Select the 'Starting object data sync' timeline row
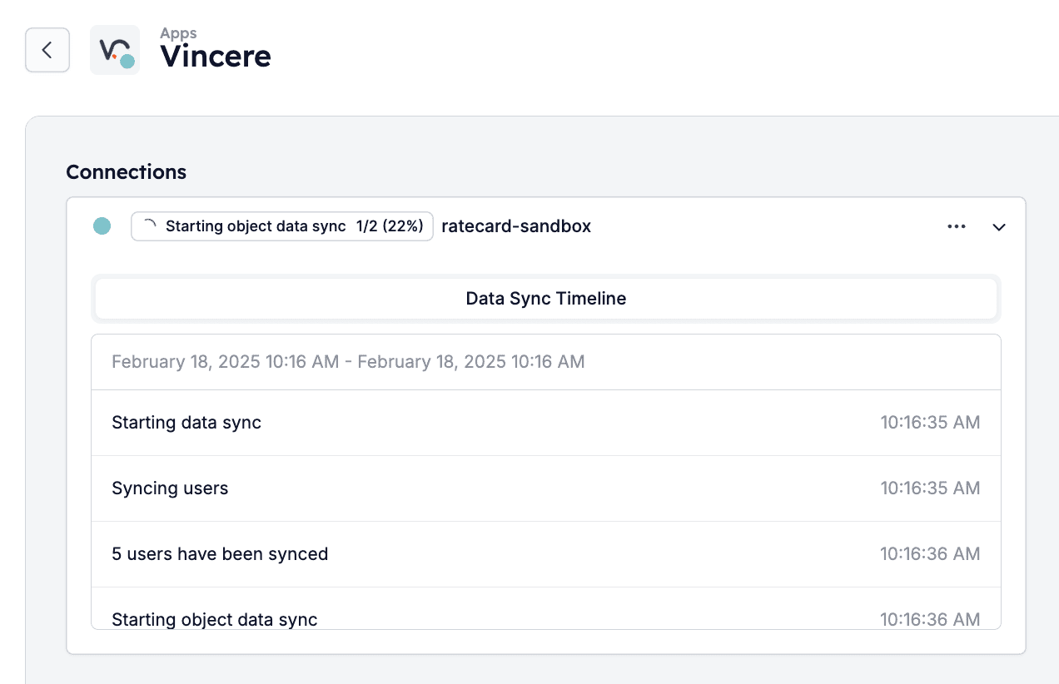This screenshot has height=684, width=1059. click(x=546, y=609)
